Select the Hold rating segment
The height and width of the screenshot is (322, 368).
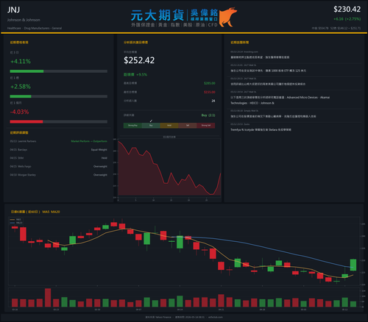tap(169, 126)
